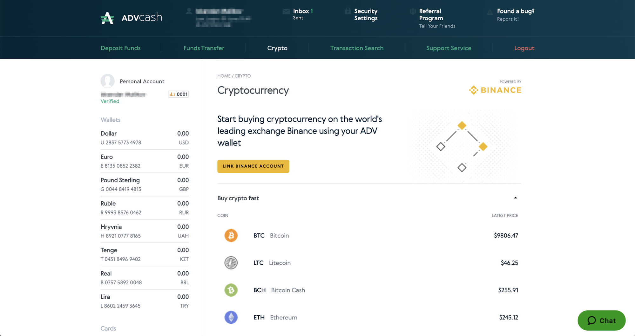Click the Referral Program icon
Screen dimensions: 635x336
pos(413,11)
